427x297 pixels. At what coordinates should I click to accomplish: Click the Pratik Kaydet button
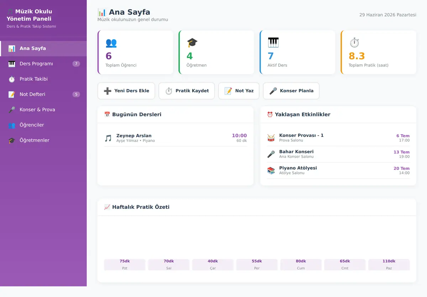(187, 91)
